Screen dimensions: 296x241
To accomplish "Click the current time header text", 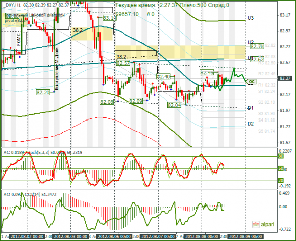I will [146, 5].
